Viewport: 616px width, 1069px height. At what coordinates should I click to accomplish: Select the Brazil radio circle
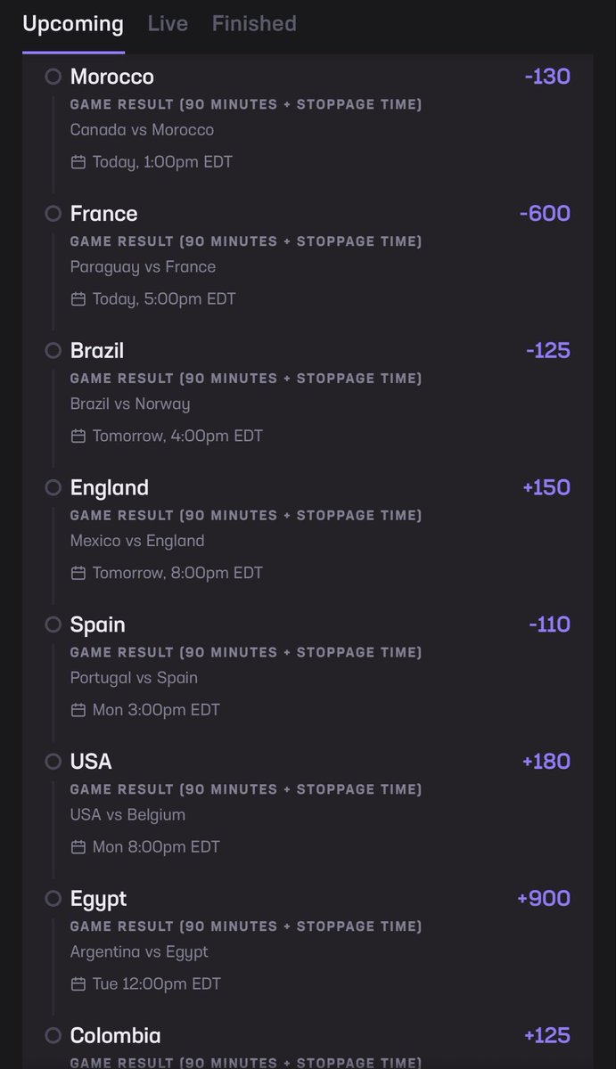click(53, 351)
